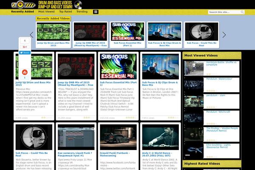Rate Sub Focus & DJ Clipz using its stars

pyautogui.click(x=173, y=118)
